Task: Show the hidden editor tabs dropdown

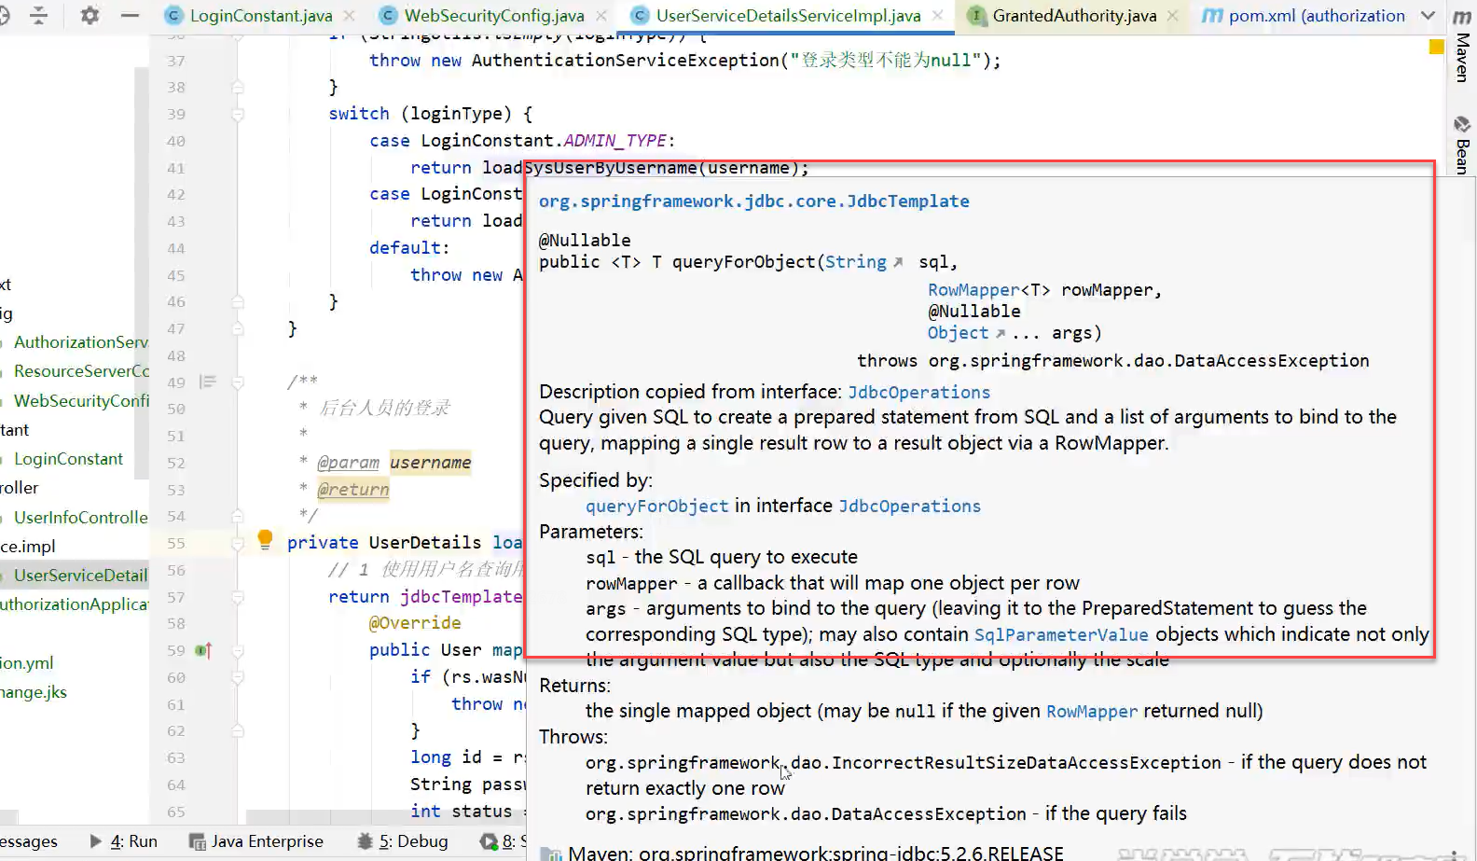Action: pos(1428,16)
